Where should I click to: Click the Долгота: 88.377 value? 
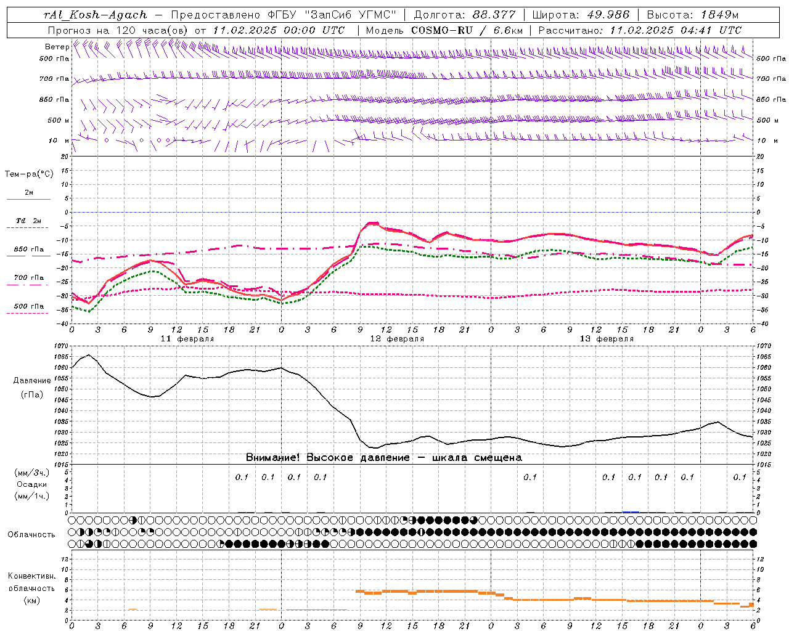click(465, 15)
